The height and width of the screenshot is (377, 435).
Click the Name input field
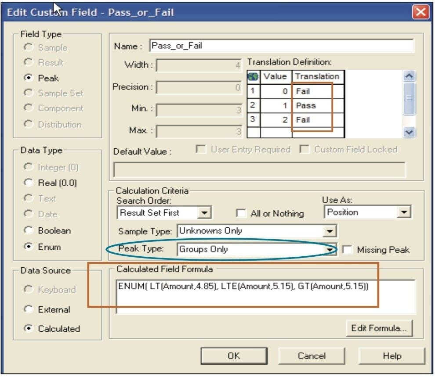(x=282, y=46)
